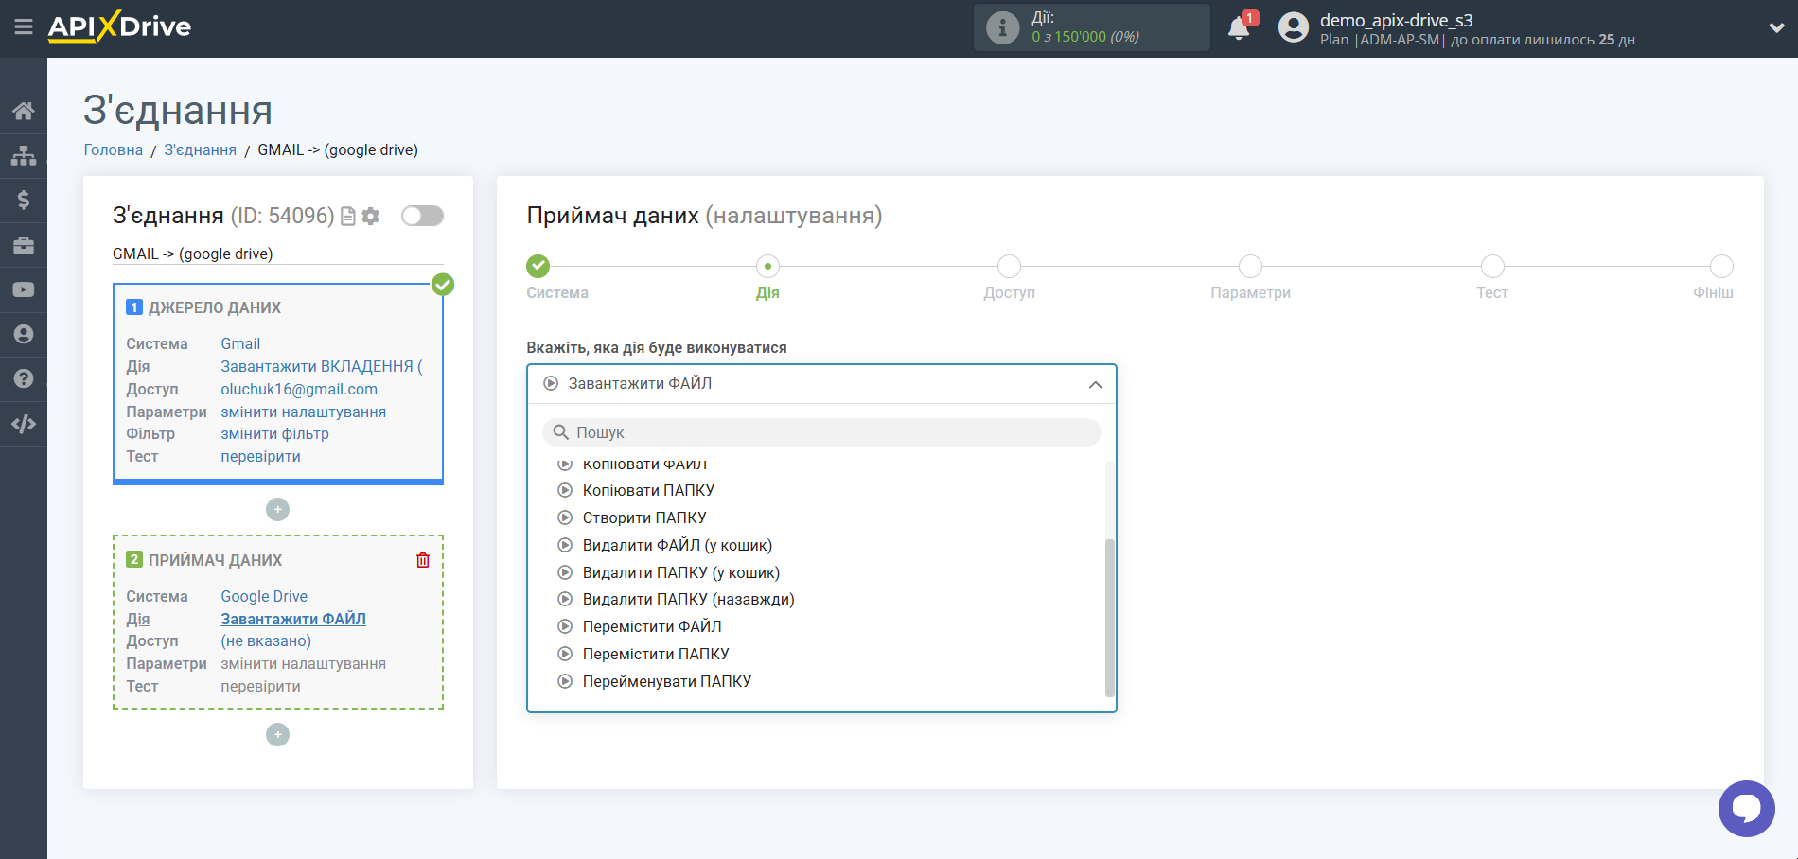Click source 'змінити налаштування' link
The image size is (1798, 859).
pos(304,412)
